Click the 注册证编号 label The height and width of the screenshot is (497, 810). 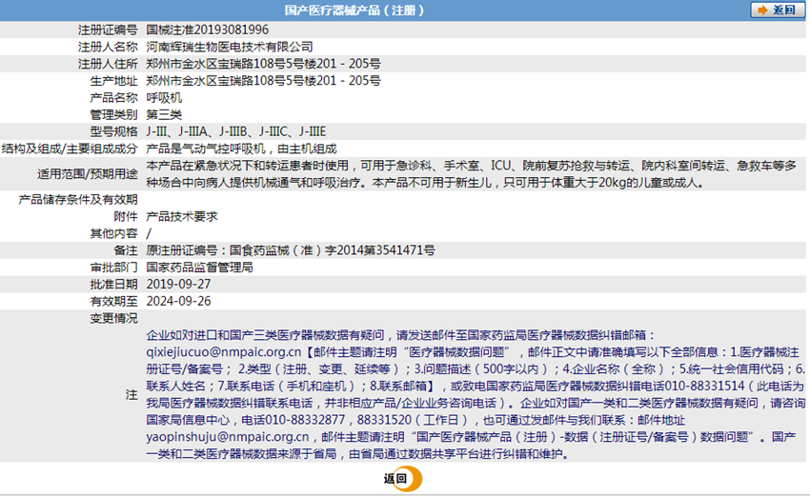click(x=108, y=30)
